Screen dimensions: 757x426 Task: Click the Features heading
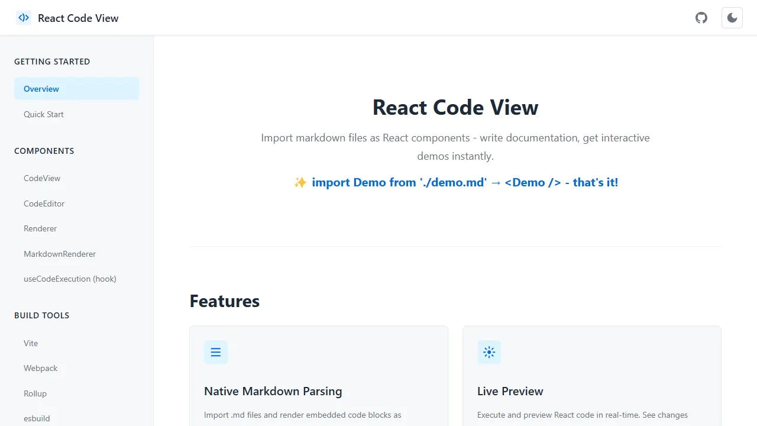coord(225,301)
